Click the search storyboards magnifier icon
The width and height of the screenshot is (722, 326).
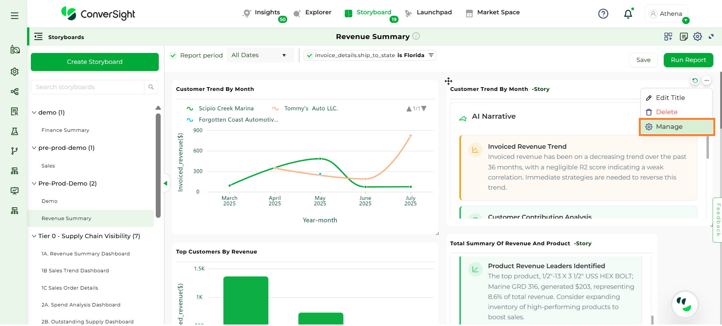pos(151,87)
